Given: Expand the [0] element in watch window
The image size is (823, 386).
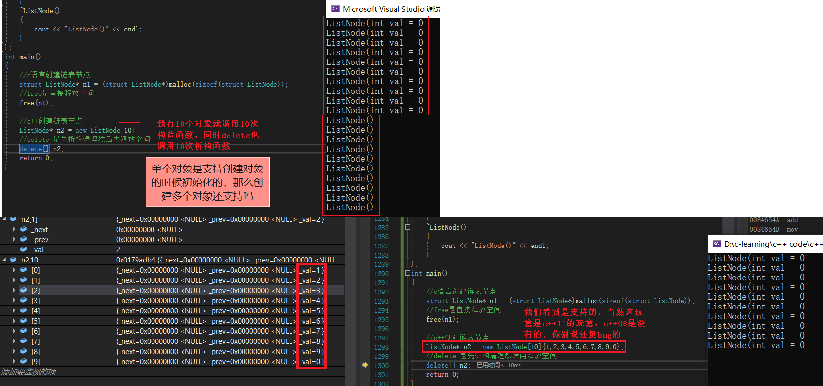Looking at the screenshot, I should [x=14, y=270].
